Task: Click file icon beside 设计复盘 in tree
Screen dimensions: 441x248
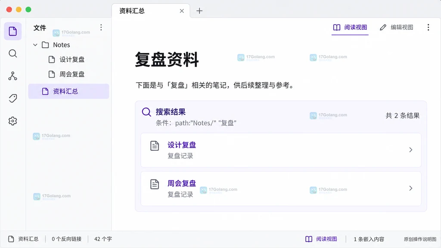Action: click(52, 59)
